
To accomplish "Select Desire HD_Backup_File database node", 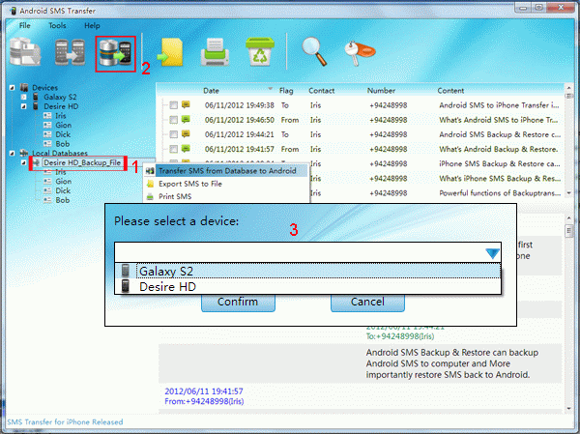I will [x=82, y=162].
